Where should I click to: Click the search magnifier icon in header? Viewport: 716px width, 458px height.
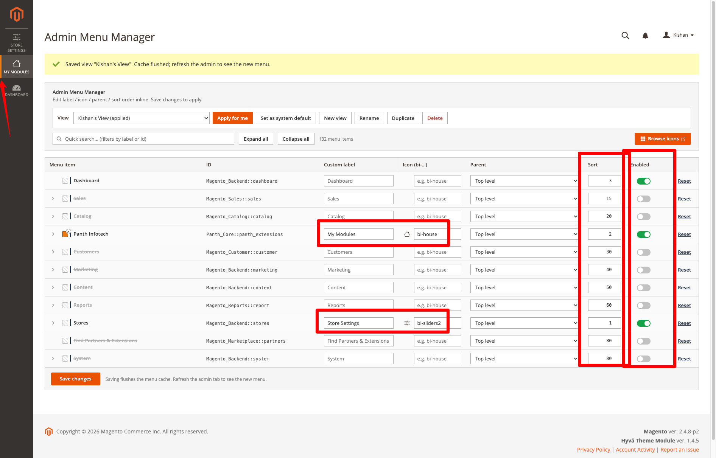pos(625,36)
